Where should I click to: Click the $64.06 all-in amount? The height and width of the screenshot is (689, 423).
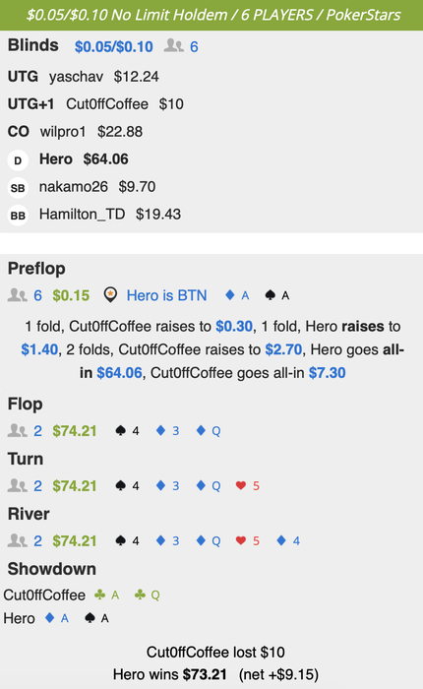pos(119,373)
